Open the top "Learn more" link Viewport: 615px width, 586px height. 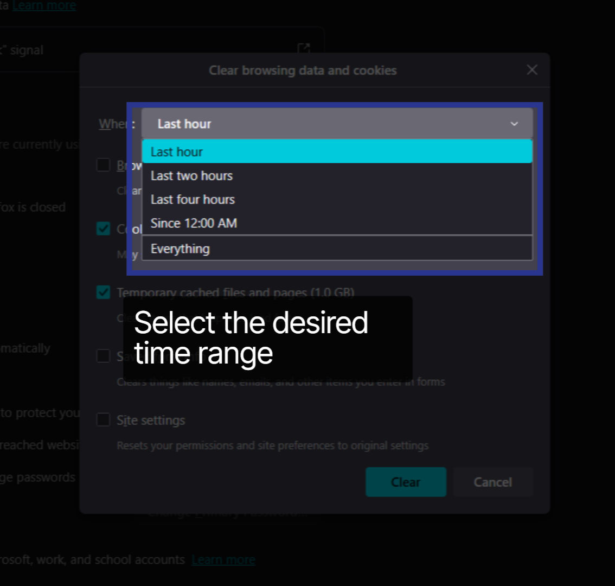[44, 5]
